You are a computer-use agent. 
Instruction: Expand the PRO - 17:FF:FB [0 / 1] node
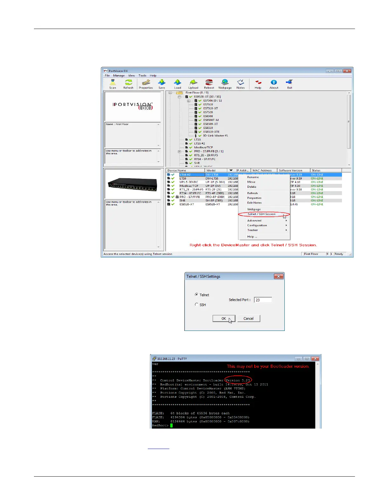point(180,151)
